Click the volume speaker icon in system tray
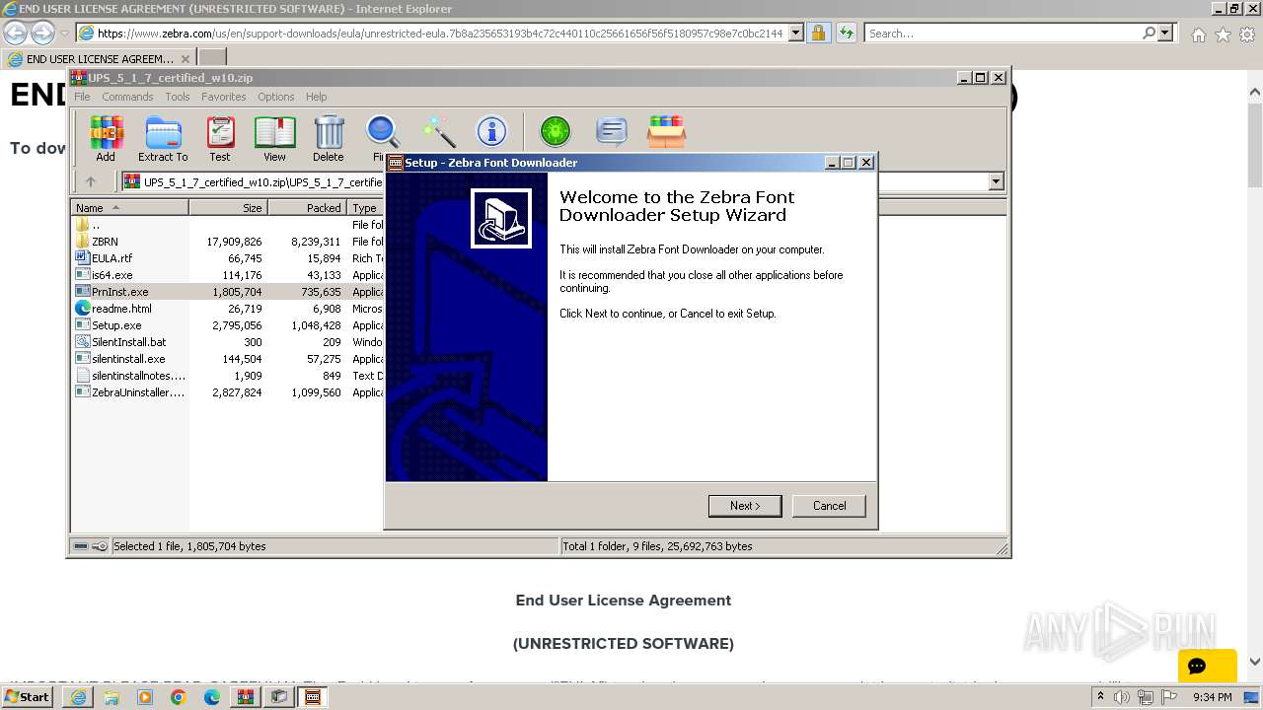 click(1122, 697)
